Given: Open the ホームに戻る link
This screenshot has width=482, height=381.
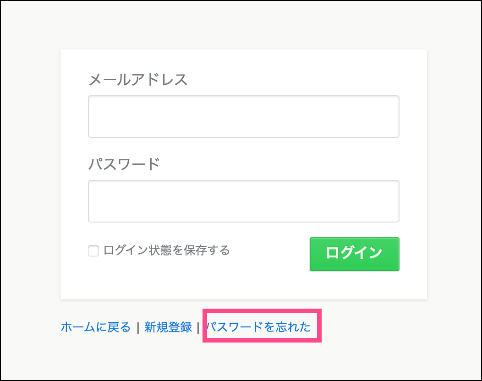Looking at the screenshot, I should pos(96,327).
